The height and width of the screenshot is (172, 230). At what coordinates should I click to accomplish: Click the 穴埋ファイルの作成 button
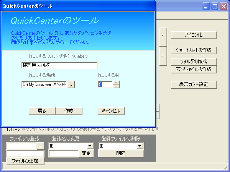tap(194, 69)
